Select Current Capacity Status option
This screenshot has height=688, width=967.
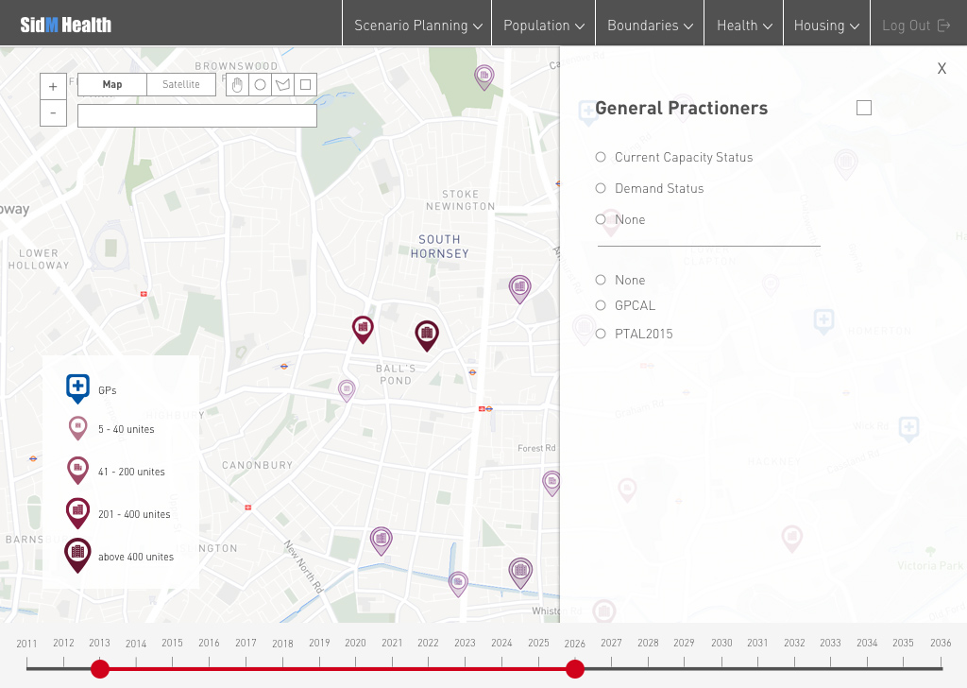click(x=601, y=158)
